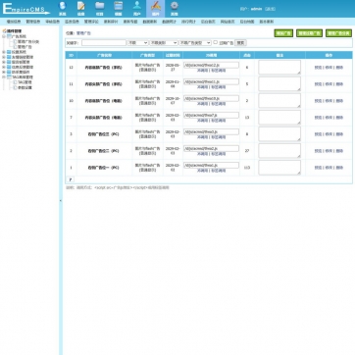
Task: Toggle the expired ads checkbox
Action: pos(216,42)
